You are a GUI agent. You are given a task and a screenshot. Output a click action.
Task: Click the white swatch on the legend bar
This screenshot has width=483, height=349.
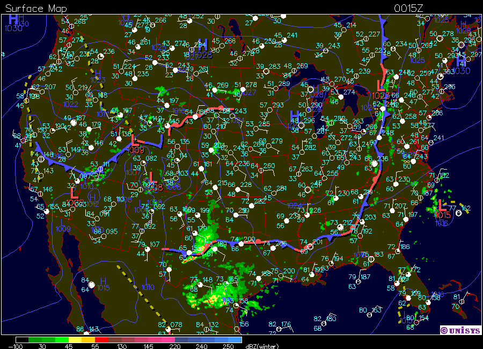21,340
